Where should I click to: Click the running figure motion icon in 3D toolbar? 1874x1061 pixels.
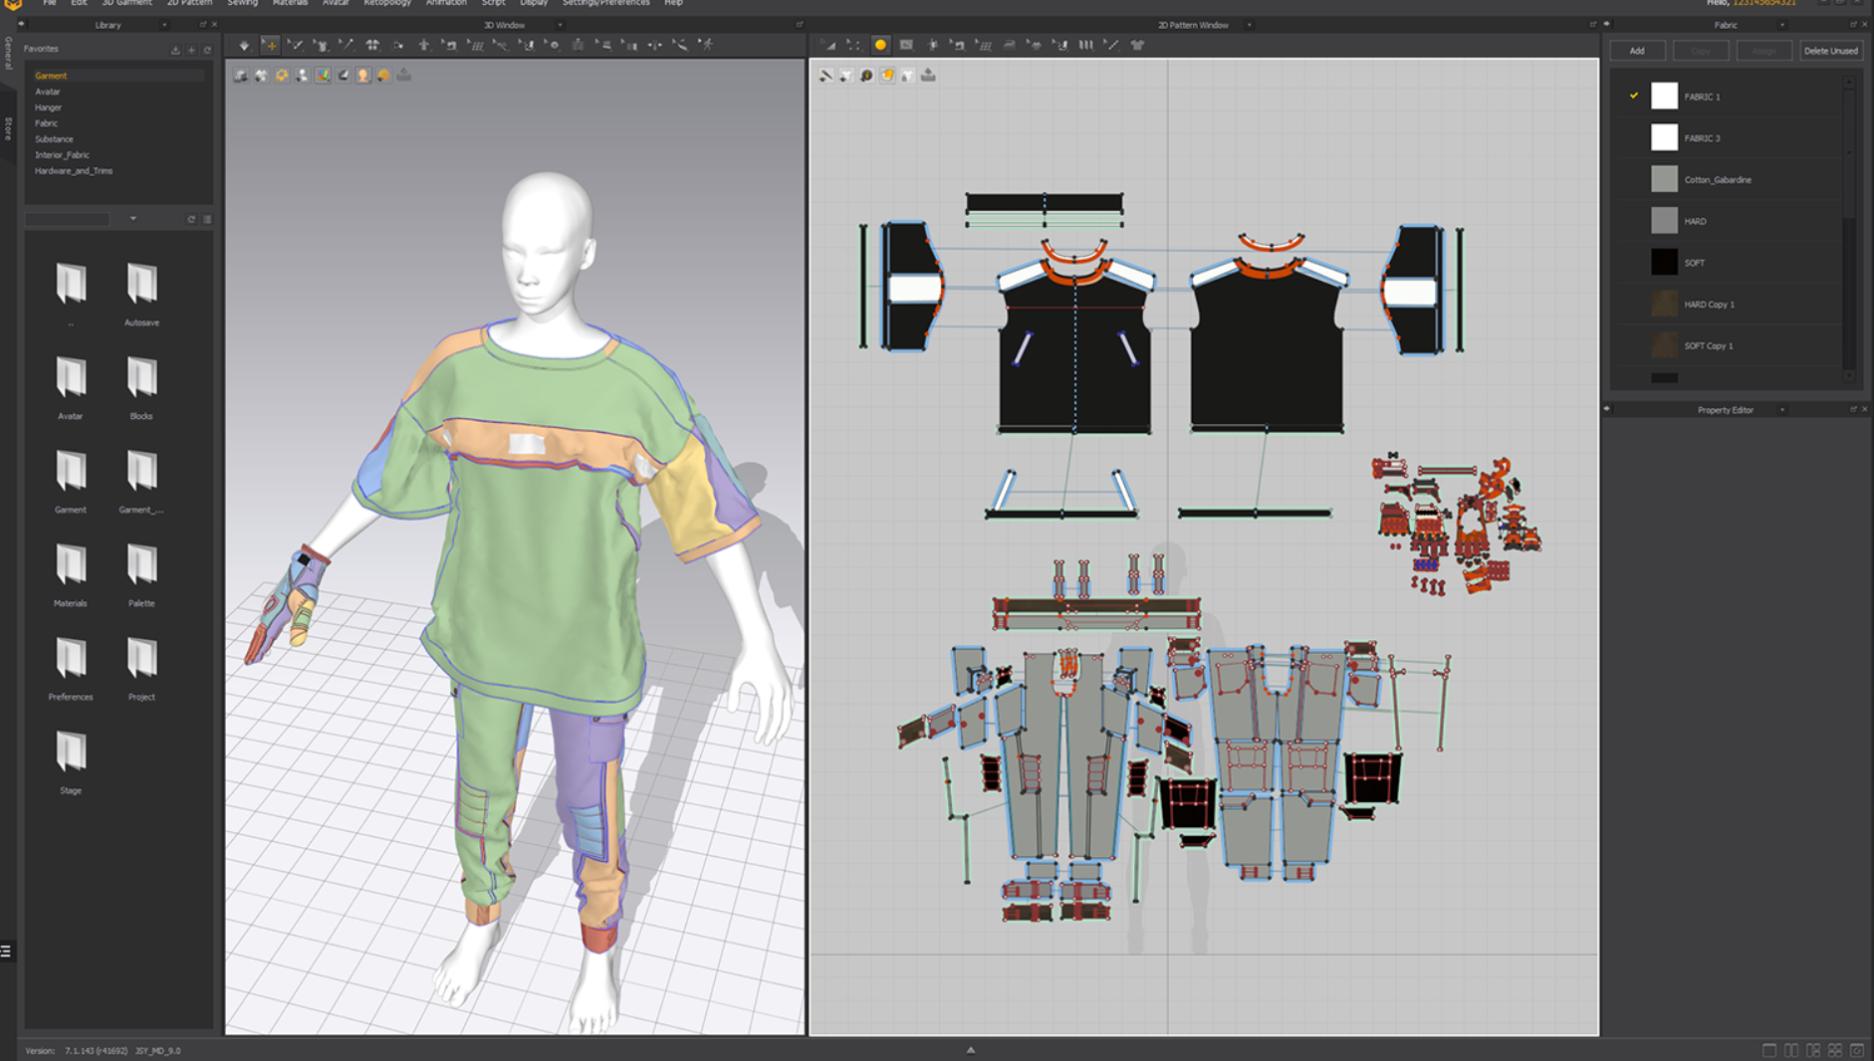pos(705,45)
